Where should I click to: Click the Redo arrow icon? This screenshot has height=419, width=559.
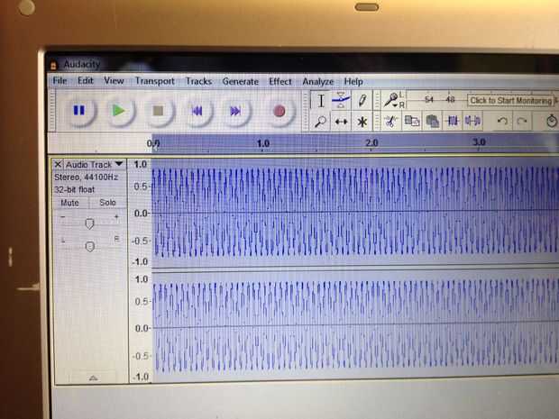(x=522, y=121)
